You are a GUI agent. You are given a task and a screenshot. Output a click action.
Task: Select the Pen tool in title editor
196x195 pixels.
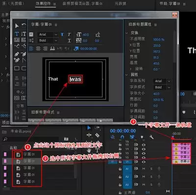click(x=17, y=54)
